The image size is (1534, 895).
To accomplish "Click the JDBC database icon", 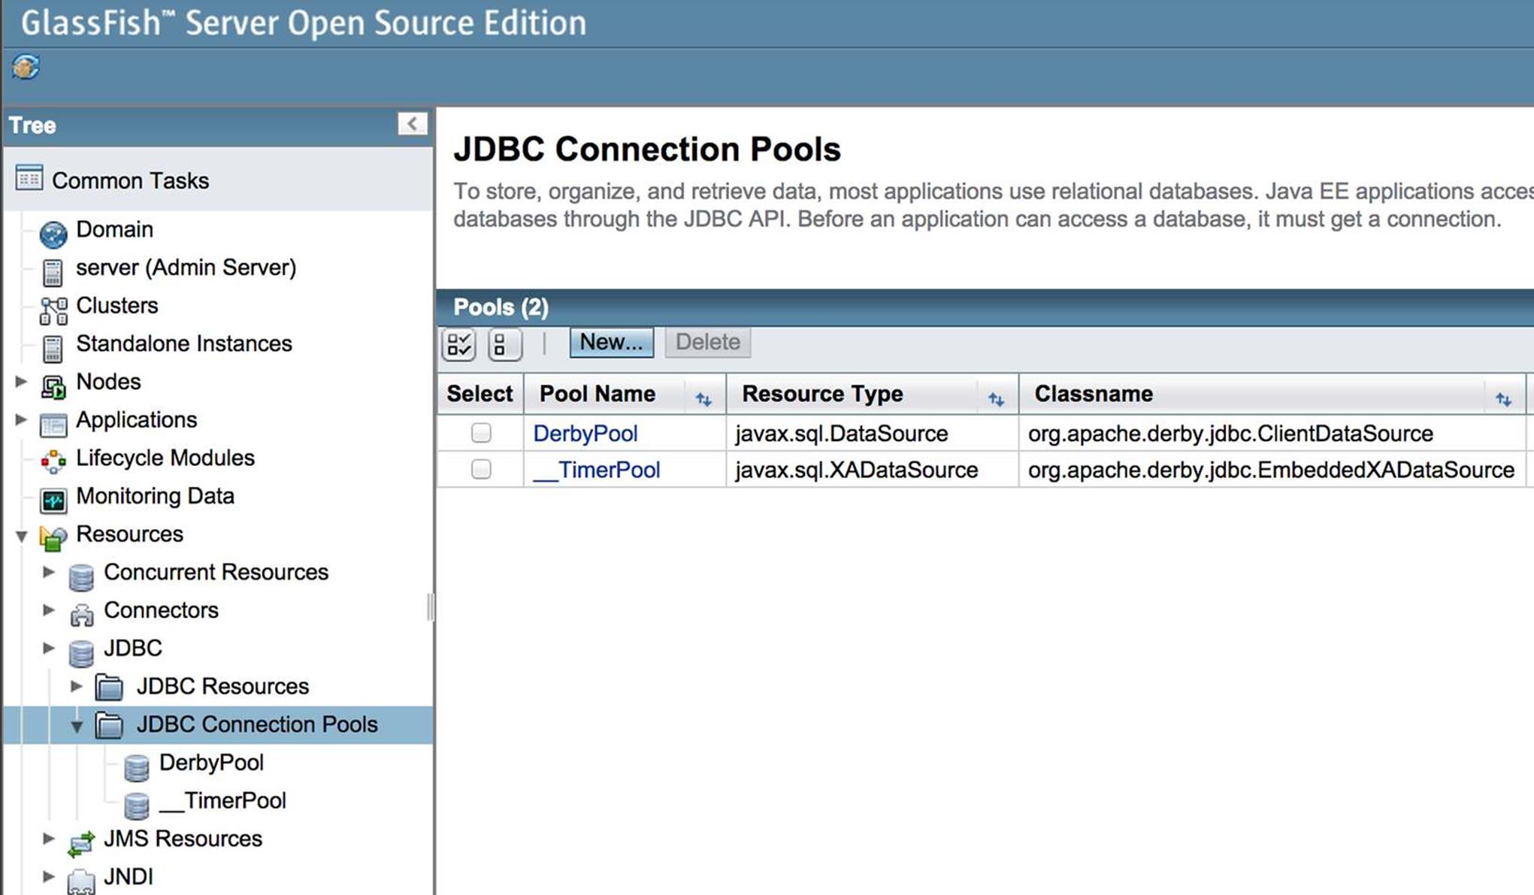I will (x=81, y=653).
